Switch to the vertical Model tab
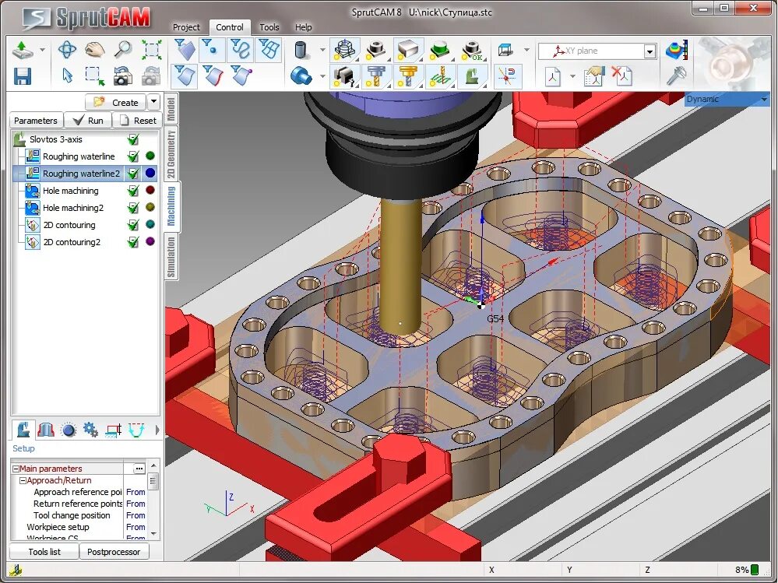The height and width of the screenshot is (583, 778). pos(171,108)
